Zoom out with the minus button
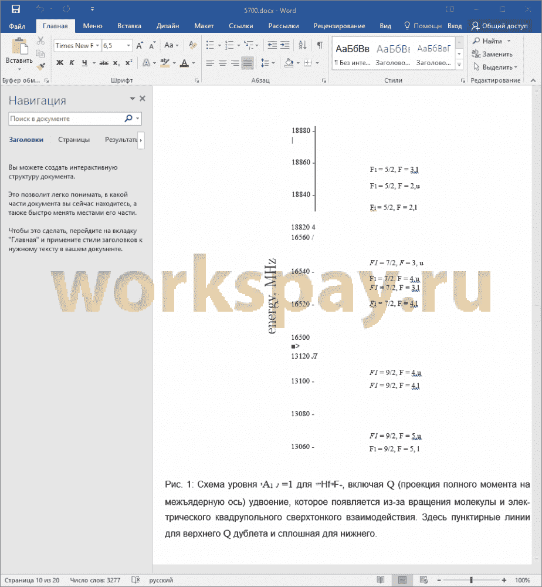The image size is (542, 587). [439, 580]
